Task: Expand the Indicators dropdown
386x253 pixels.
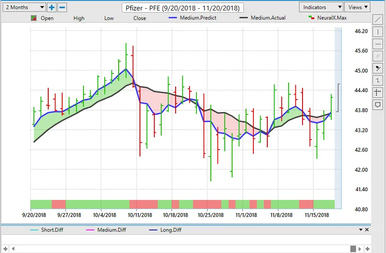Action: (x=320, y=7)
